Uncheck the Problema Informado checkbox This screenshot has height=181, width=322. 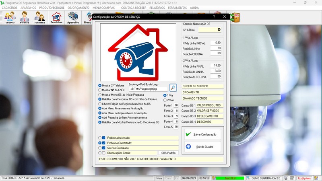pyautogui.click(x=103, y=138)
